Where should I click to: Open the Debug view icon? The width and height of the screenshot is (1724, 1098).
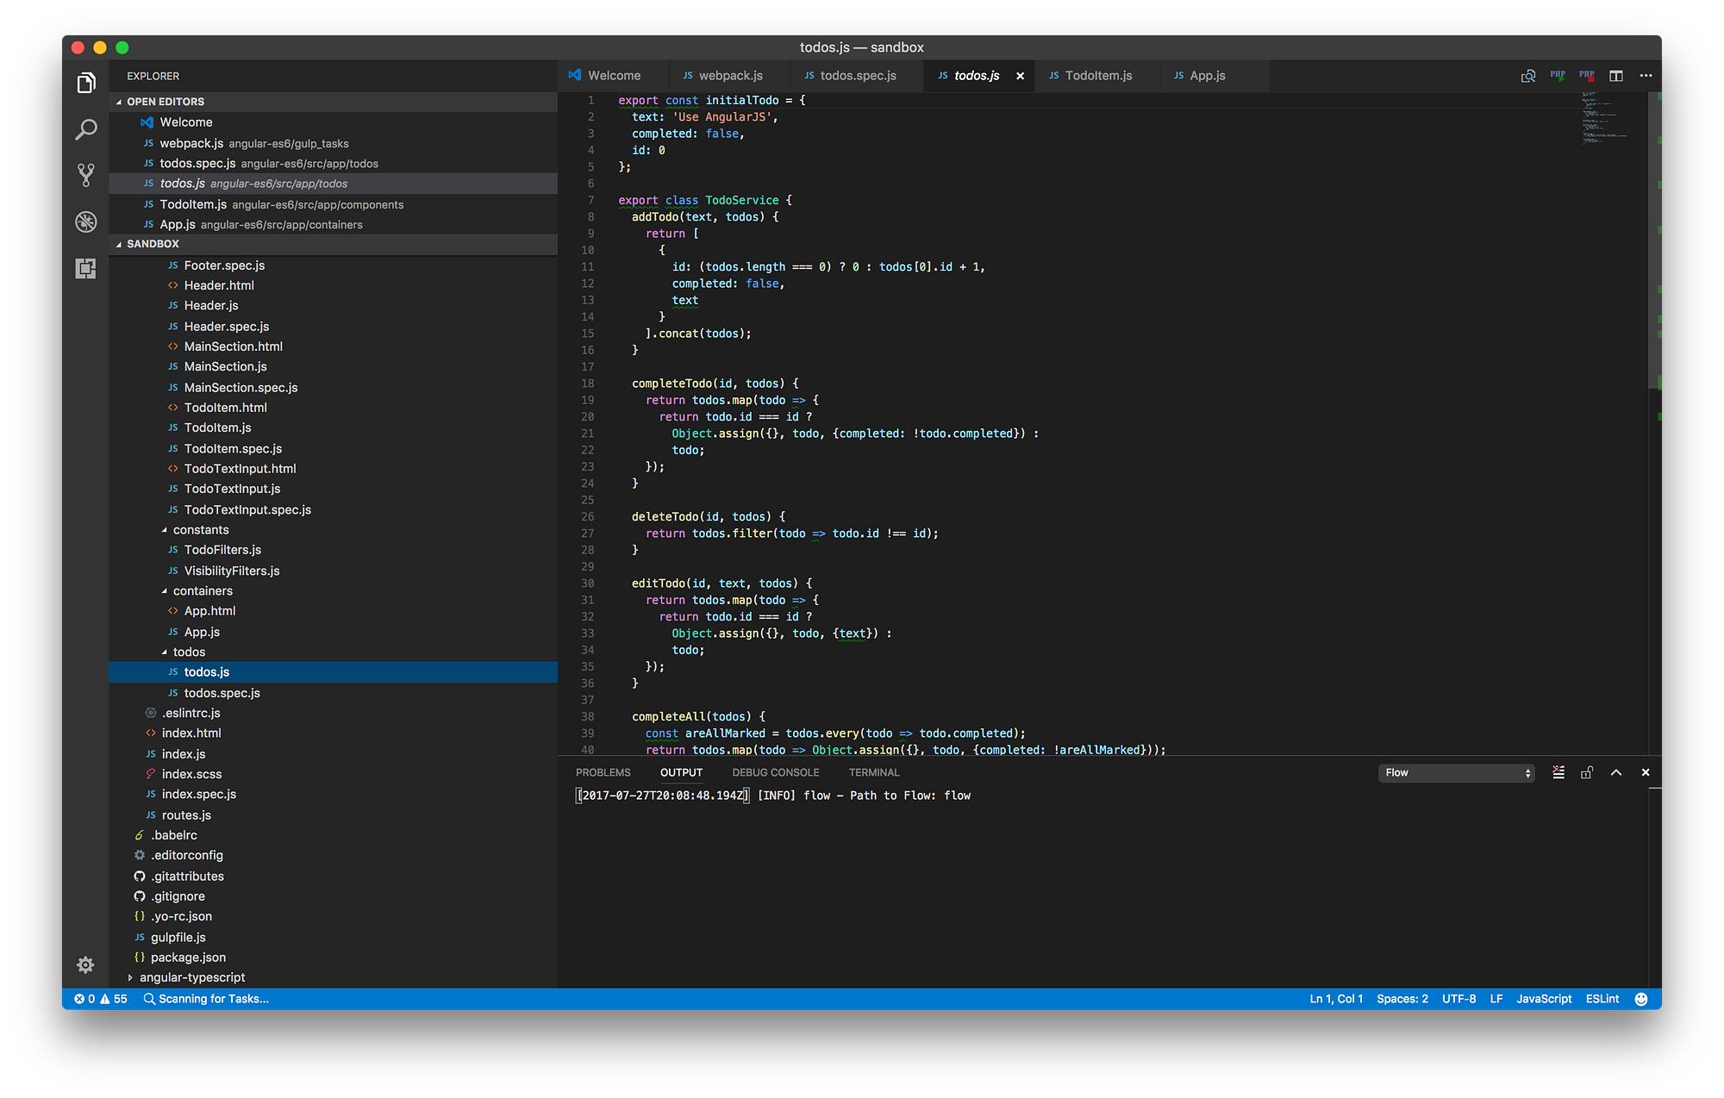(x=85, y=221)
